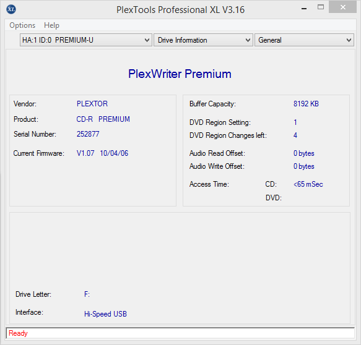Open the Drive Information function dropdown
Screen dimensions: 361x345
[x=203, y=40]
